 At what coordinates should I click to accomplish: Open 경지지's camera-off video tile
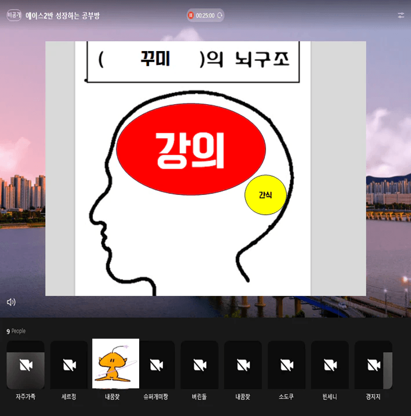coord(373,365)
